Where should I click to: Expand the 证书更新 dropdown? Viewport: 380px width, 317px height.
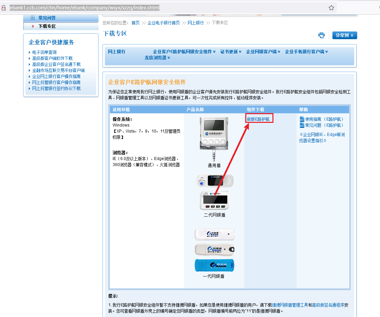click(x=231, y=52)
